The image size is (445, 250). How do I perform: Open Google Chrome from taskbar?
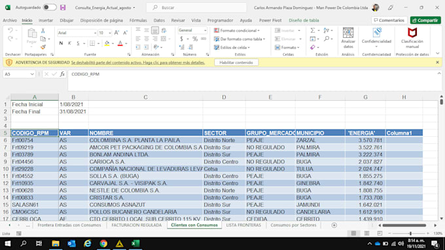[x=103, y=243]
